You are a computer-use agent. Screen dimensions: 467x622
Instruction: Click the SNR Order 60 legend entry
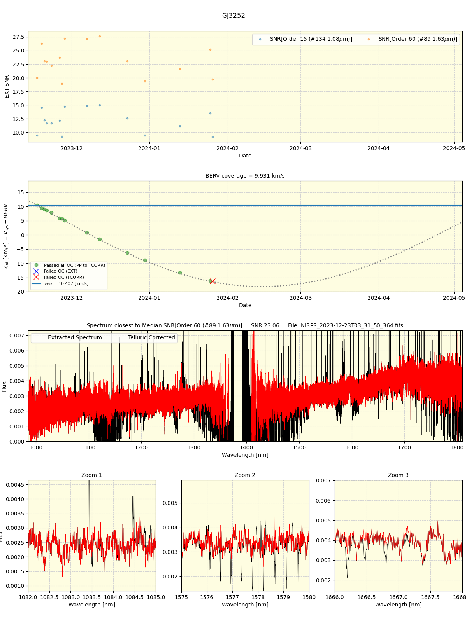[x=412, y=39]
